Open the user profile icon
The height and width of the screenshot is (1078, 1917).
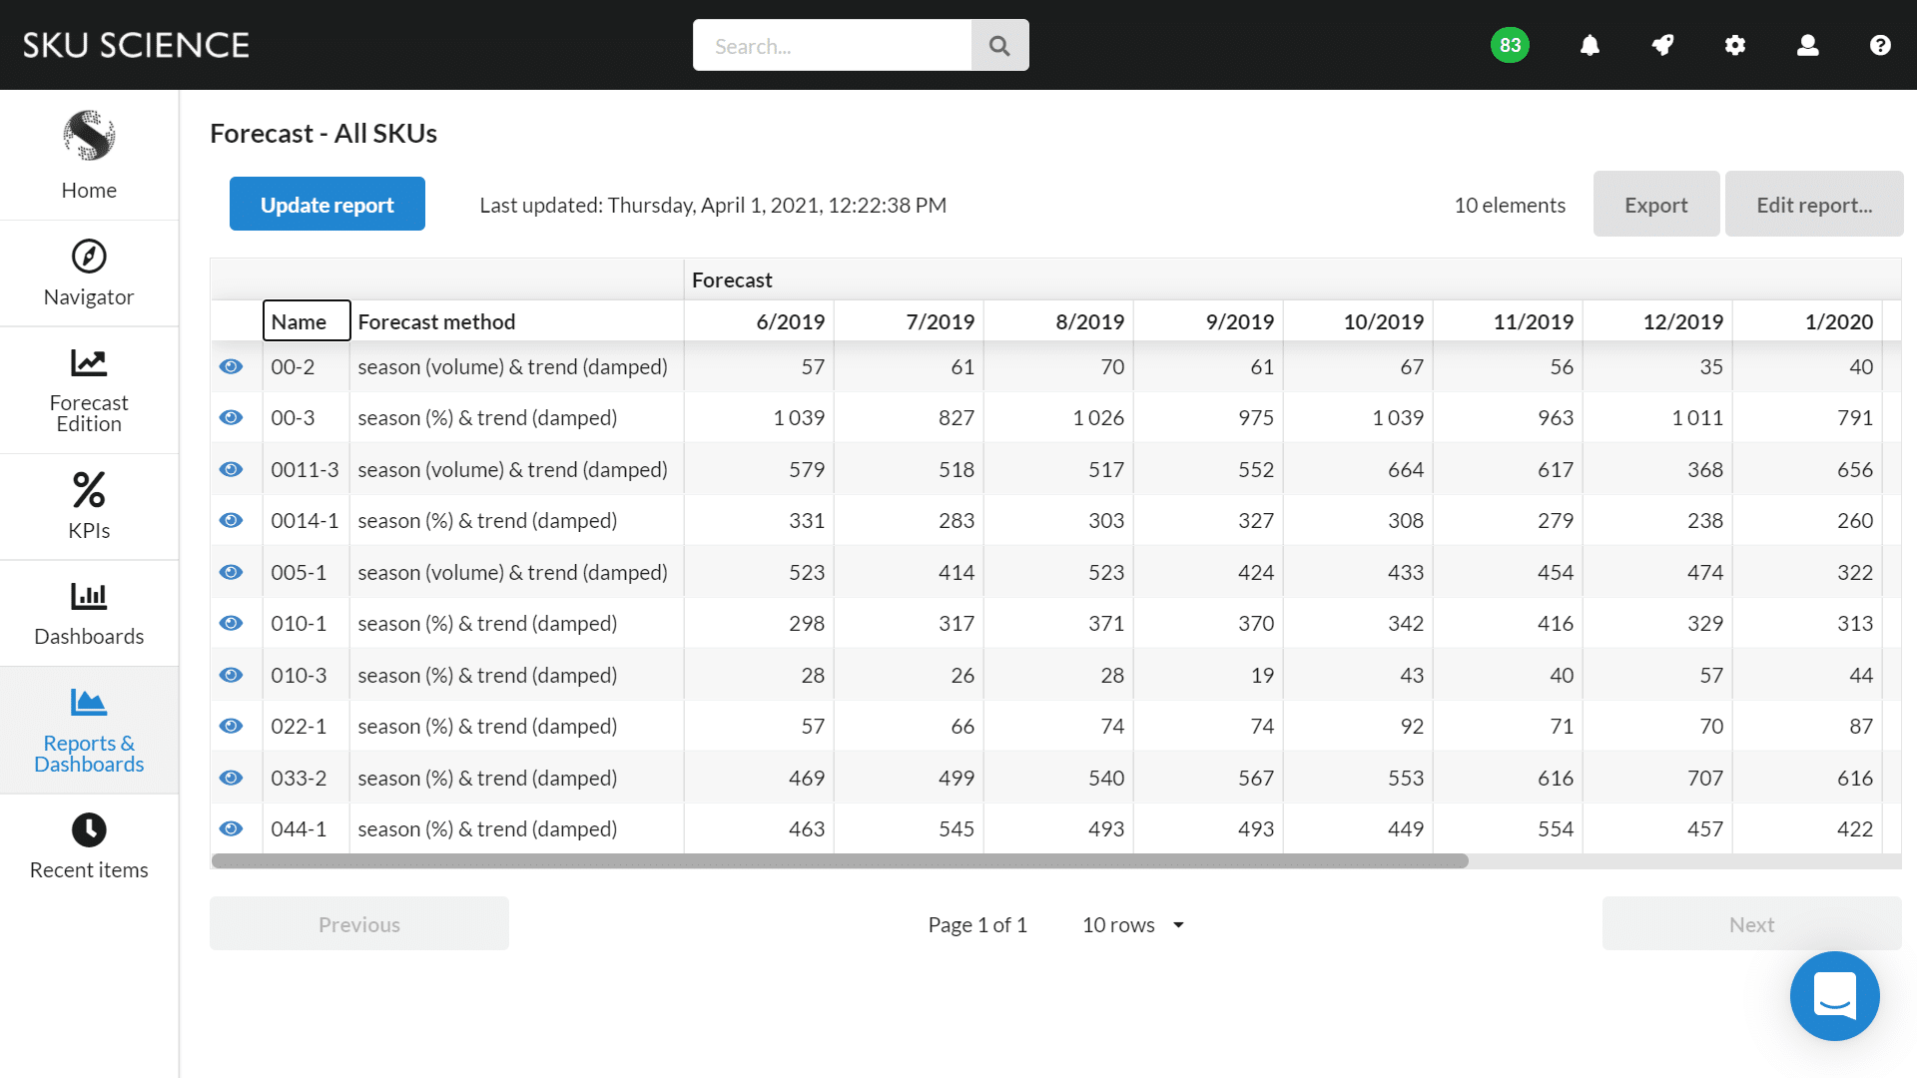[x=1807, y=45]
